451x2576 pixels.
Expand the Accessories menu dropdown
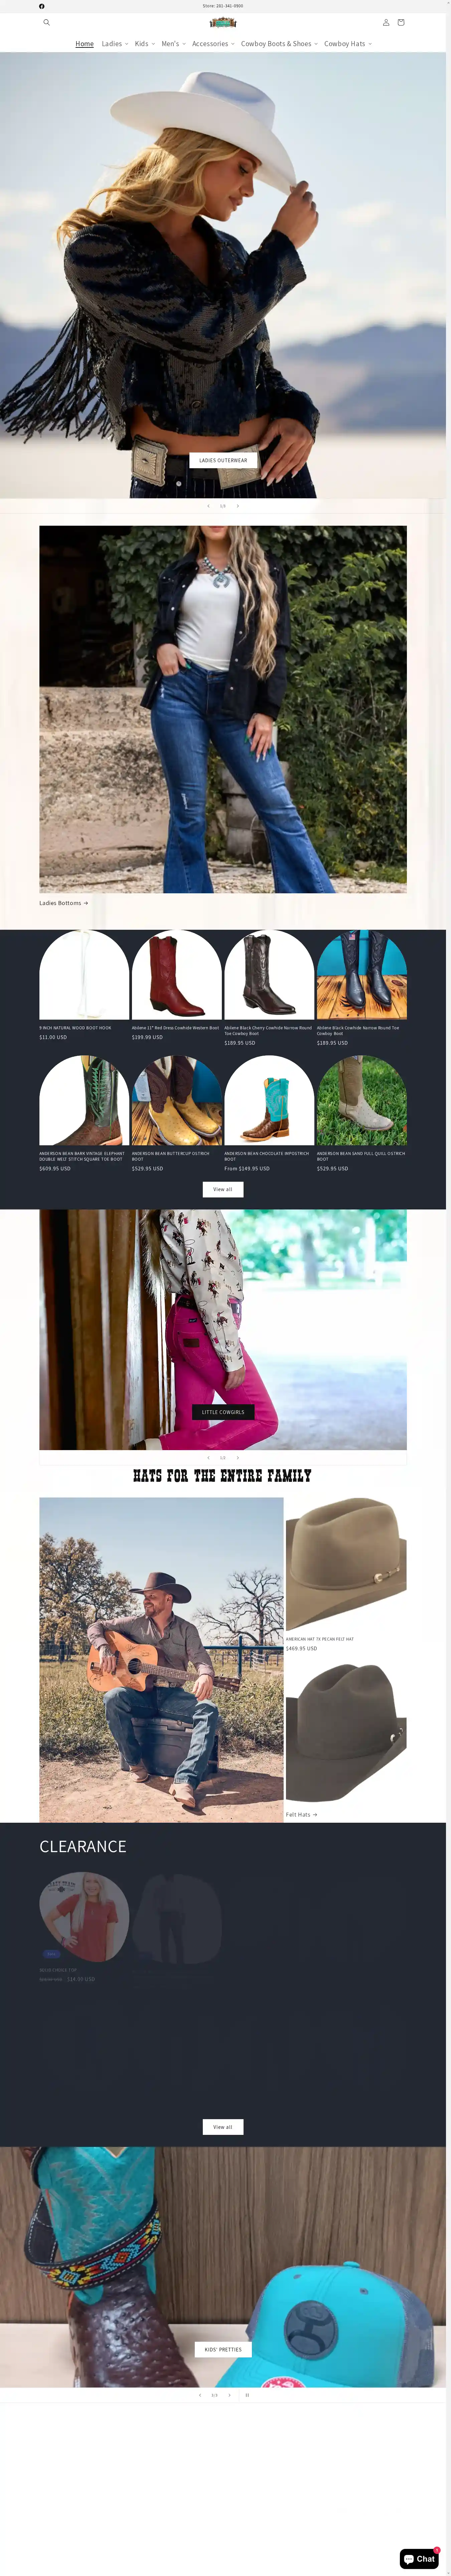213,44
